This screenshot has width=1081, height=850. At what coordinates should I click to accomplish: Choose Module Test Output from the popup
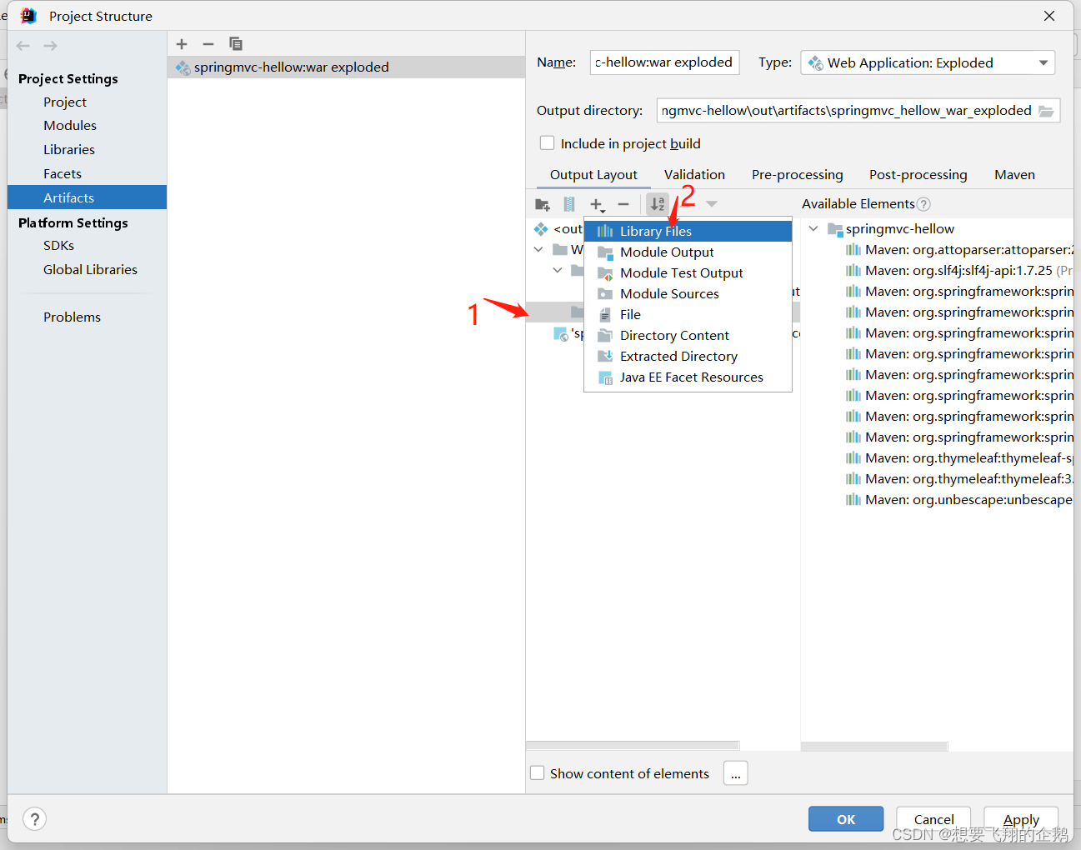coord(688,273)
